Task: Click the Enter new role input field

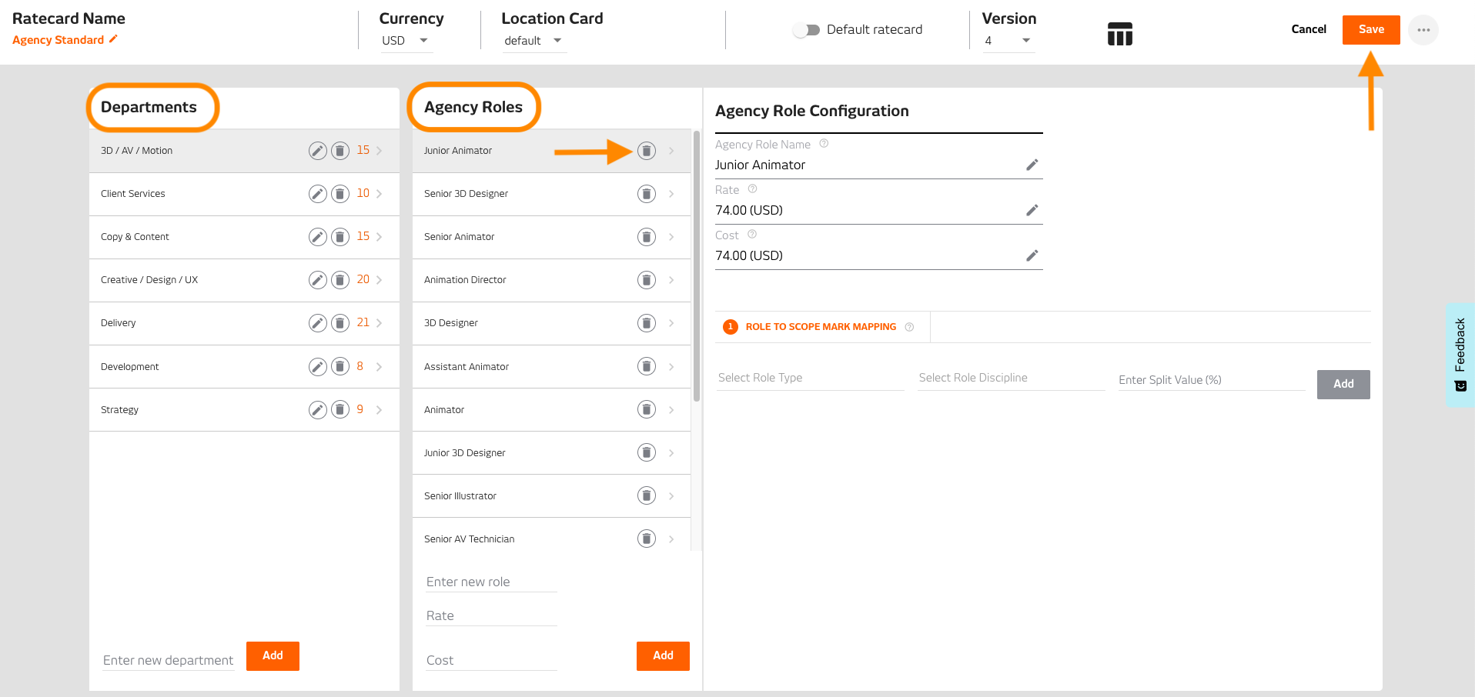Action: tap(490, 582)
